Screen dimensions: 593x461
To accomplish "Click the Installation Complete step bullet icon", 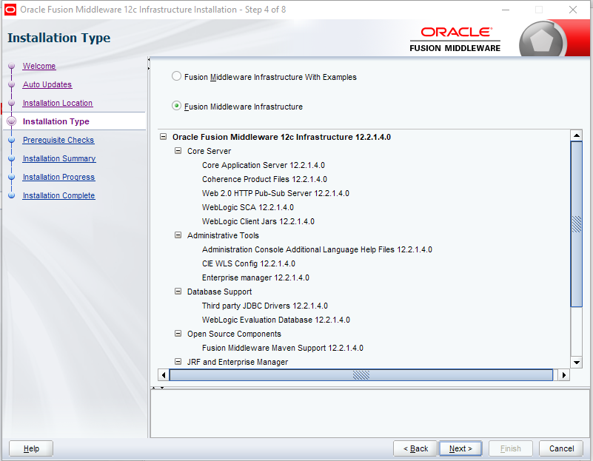I will point(12,195).
